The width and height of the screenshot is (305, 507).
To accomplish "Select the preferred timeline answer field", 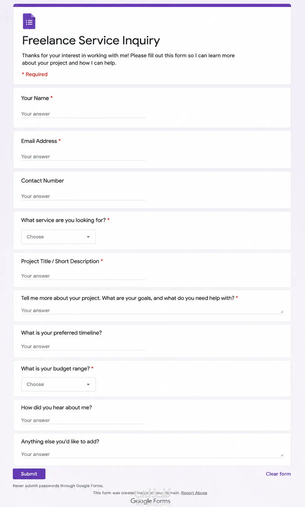I will point(83,346).
